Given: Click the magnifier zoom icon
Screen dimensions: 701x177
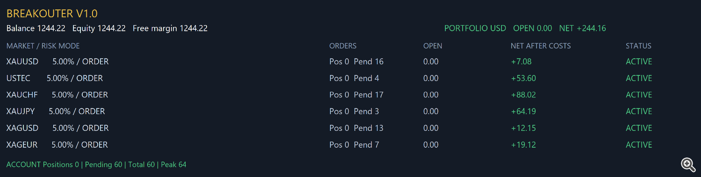Looking at the screenshot, I should (x=687, y=164).
